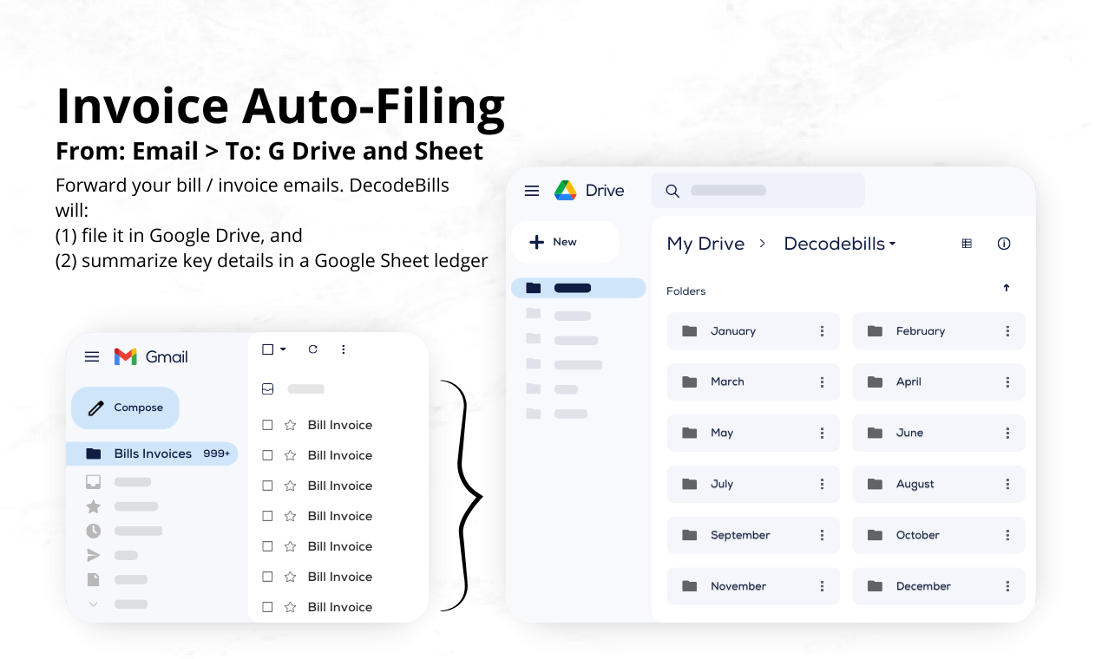1102x659 pixels.
Task: Focus the Drive search field
Action: (758, 191)
